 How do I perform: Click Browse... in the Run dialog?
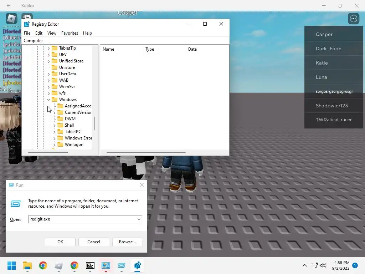coord(127,242)
